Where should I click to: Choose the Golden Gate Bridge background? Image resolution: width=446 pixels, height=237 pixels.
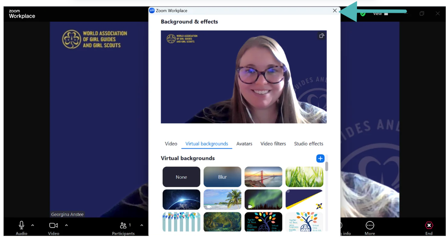pyautogui.click(x=263, y=177)
